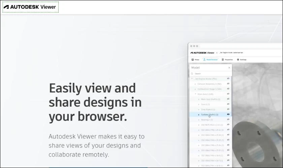Select the Bearing:1 row label
Screen dimensions: 283x168
(x=207, y=120)
